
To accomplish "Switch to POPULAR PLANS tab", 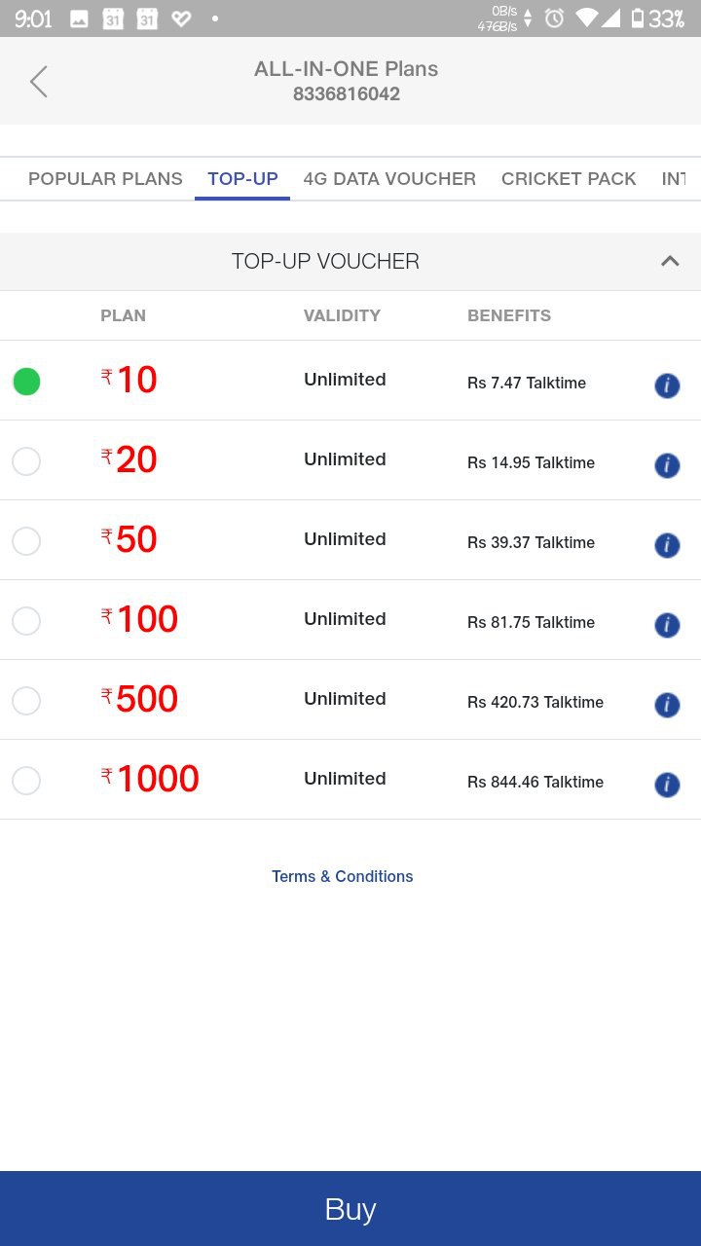I will coord(105,179).
